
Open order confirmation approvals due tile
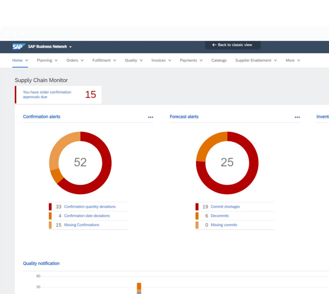tap(58, 95)
